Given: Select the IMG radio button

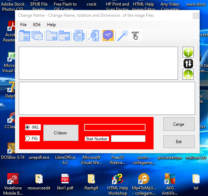Looking at the screenshot, I should [x=28, y=127].
